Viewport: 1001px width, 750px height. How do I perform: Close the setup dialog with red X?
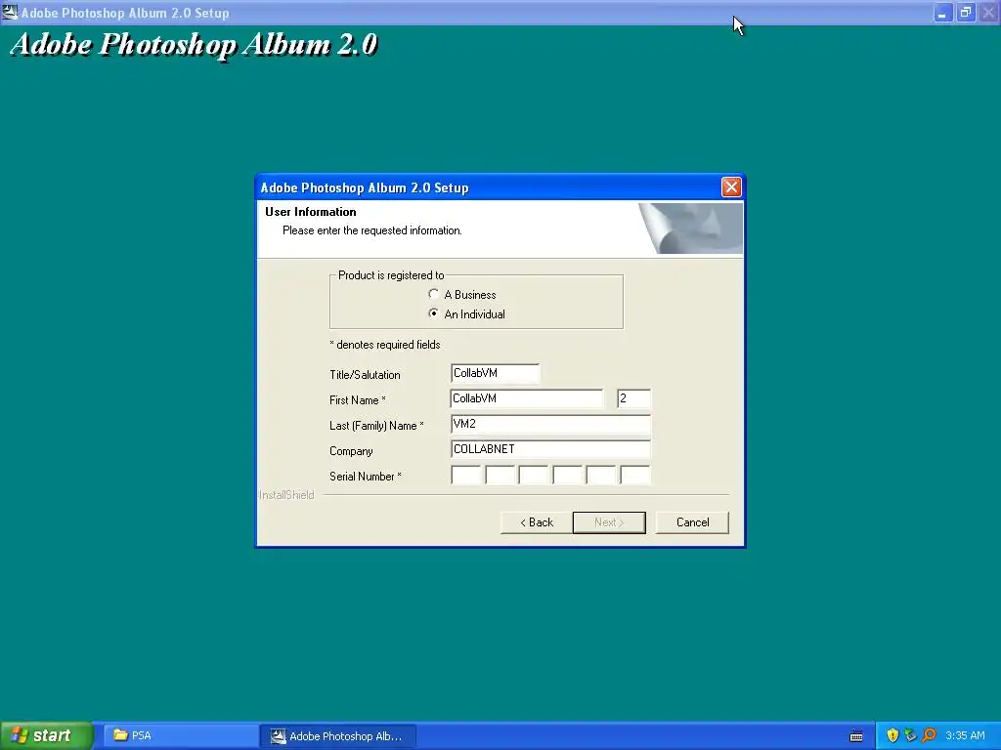731,187
